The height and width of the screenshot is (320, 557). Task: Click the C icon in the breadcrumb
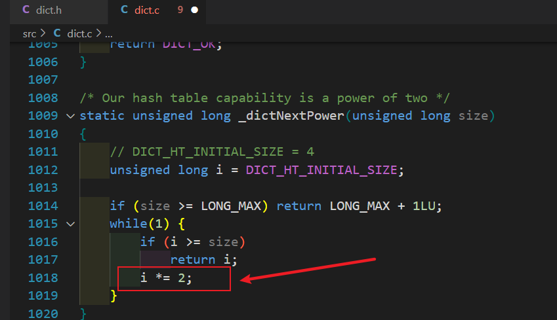(57, 33)
